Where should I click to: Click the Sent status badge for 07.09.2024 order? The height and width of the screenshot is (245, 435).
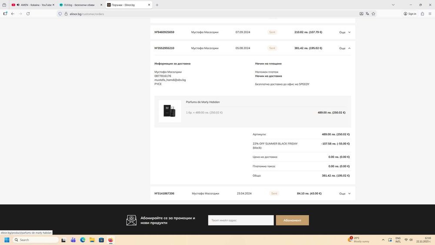pos(272,32)
